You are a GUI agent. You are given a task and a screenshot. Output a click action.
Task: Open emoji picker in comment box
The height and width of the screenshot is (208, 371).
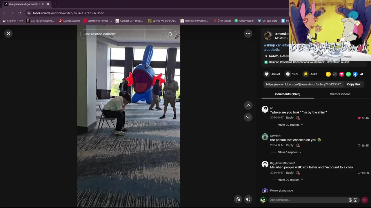click(355, 200)
